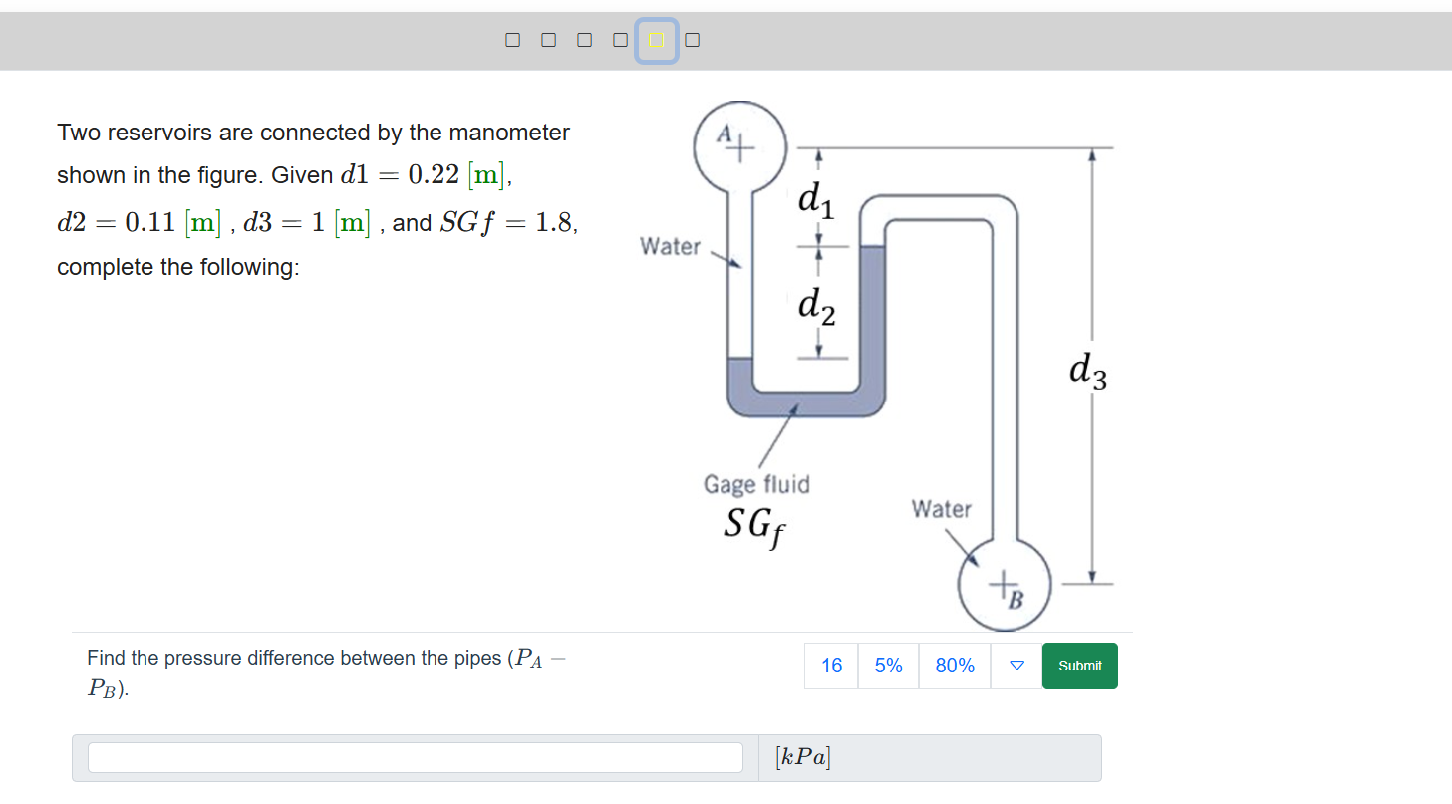
Task: Select the third question square icon
Action: (x=584, y=39)
